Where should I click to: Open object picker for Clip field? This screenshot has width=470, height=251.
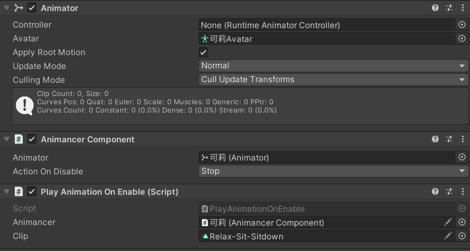[x=462, y=236]
